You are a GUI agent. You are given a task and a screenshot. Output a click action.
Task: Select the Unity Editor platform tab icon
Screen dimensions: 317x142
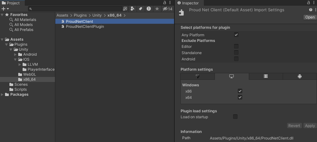pyautogui.click(x=198, y=76)
